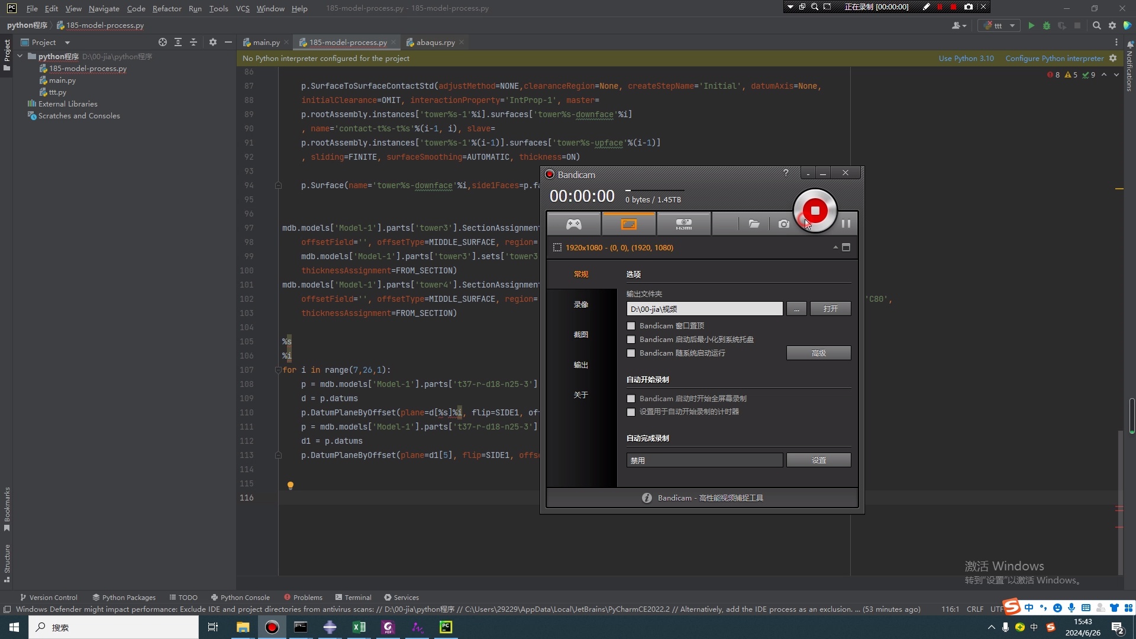Run the ttt configuration in PyCharm

1031,26
